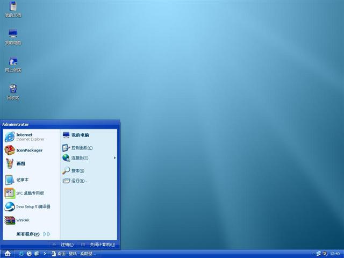Open 记事本 notepad from the Start menu
The image size is (344, 258).
click(31, 180)
